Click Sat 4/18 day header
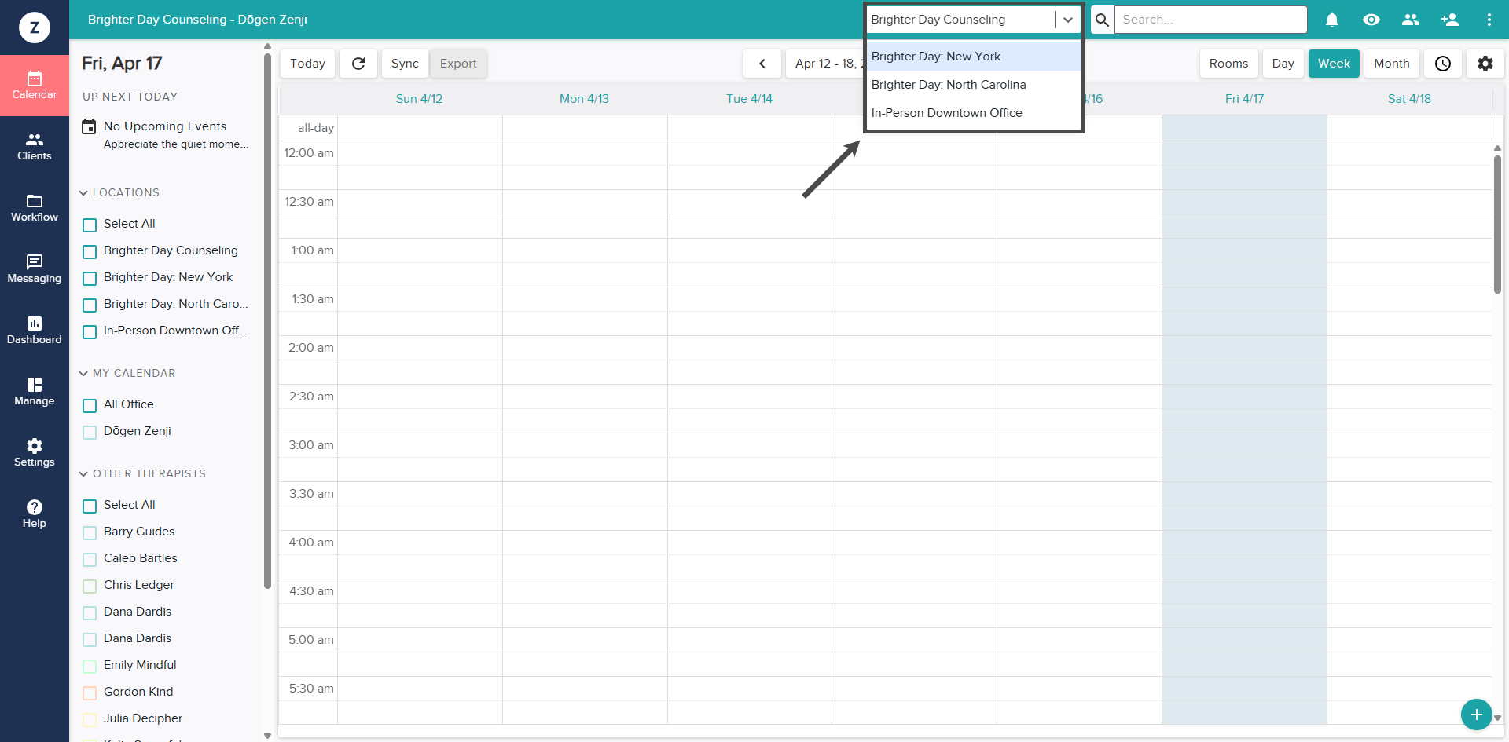Image resolution: width=1509 pixels, height=742 pixels. [1409, 99]
